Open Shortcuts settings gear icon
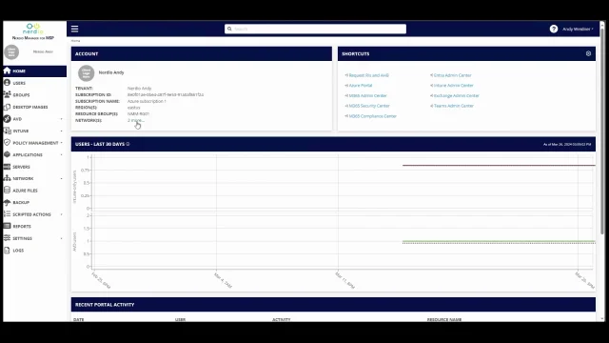Viewport: 609px width, 343px height. 588,53
